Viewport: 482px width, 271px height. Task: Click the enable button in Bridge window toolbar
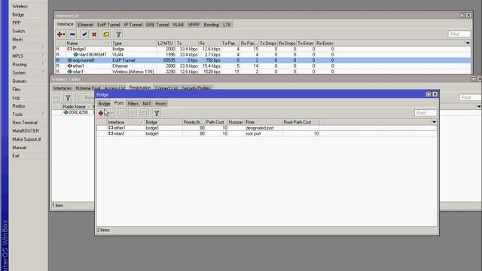point(122,114)
